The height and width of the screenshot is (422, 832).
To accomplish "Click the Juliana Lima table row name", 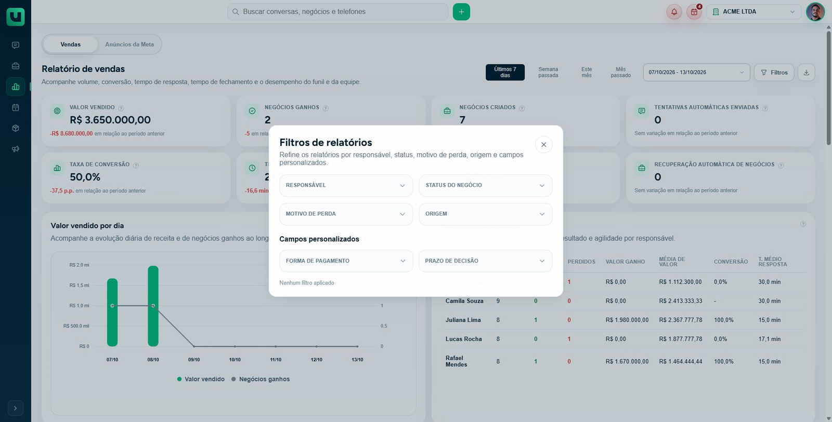I will (463, 320).
